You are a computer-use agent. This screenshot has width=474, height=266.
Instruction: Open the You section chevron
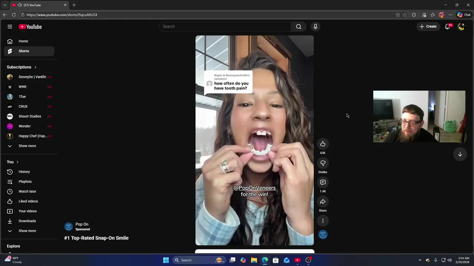[17, 162]
